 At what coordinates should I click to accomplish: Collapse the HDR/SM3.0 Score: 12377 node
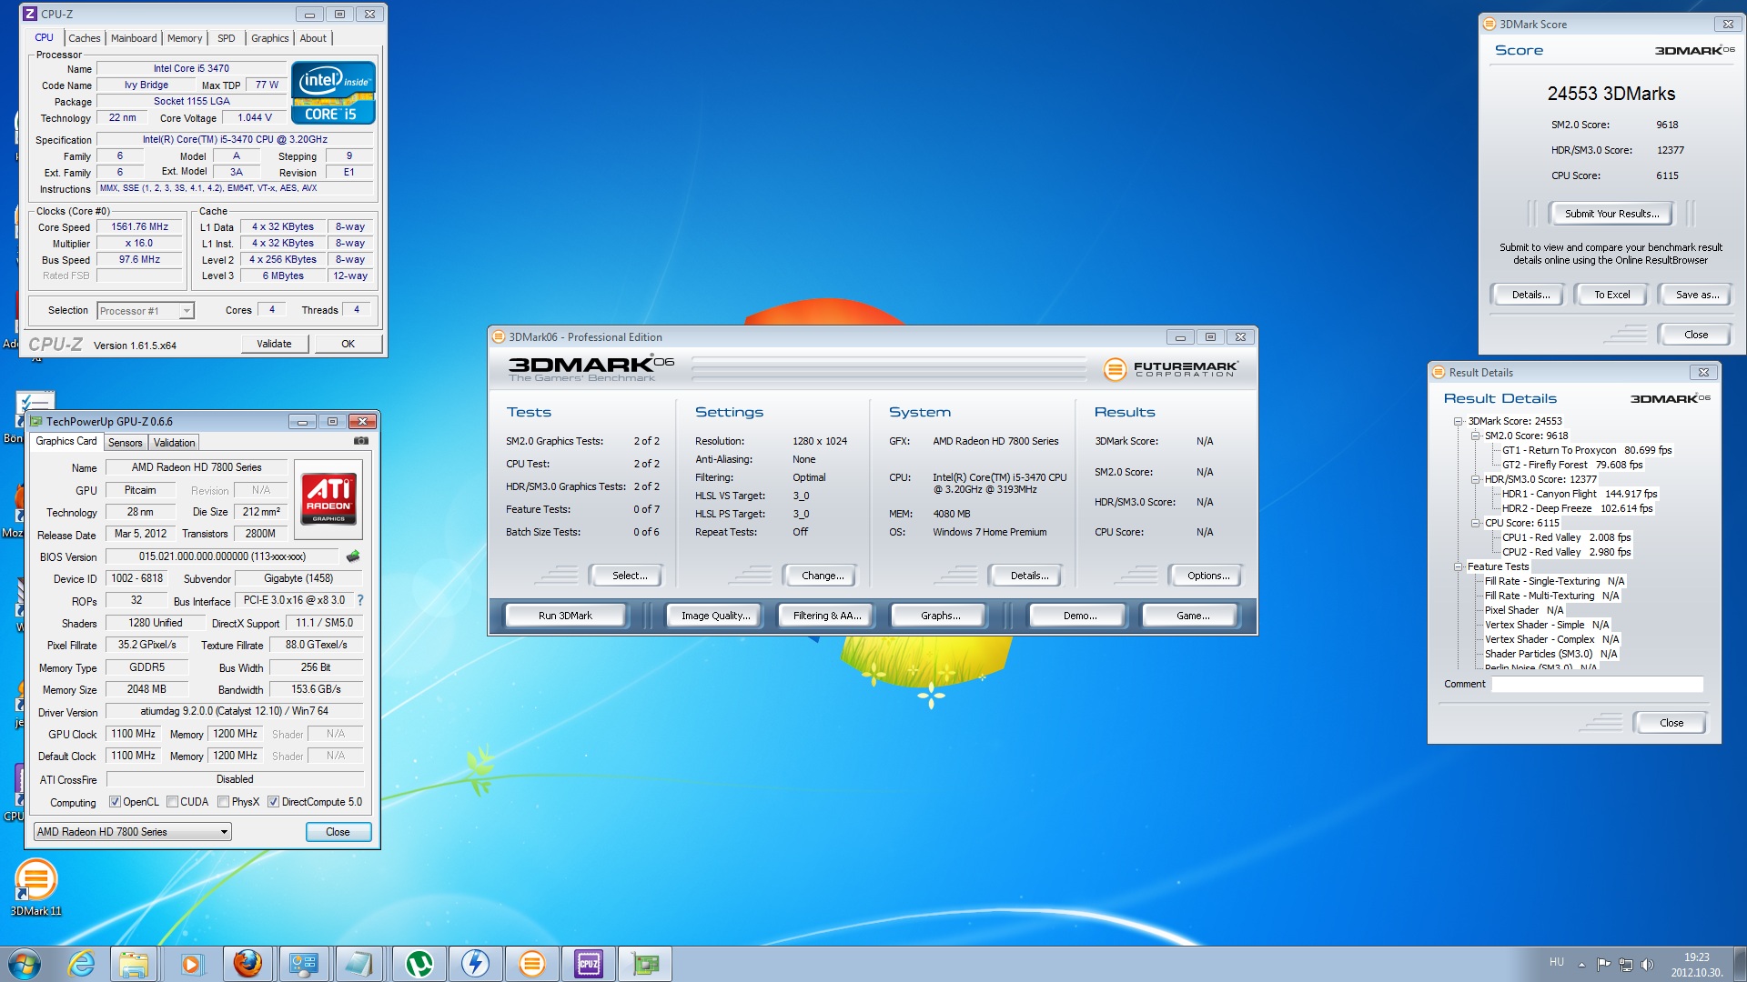1475,479
